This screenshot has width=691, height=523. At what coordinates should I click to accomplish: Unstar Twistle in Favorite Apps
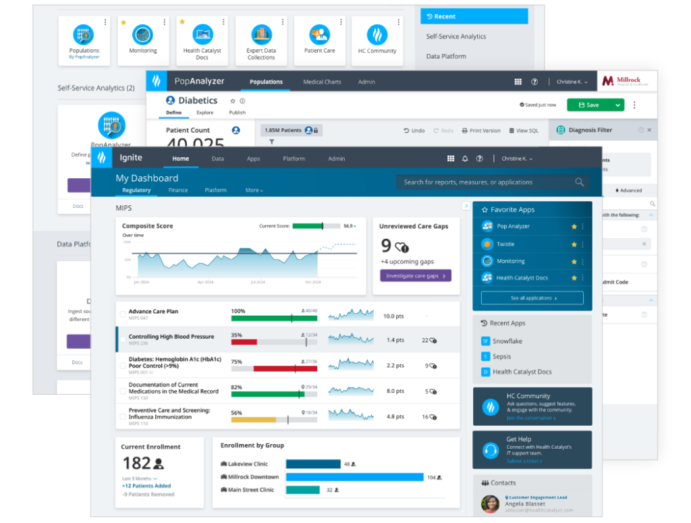(x=574, y=244)
